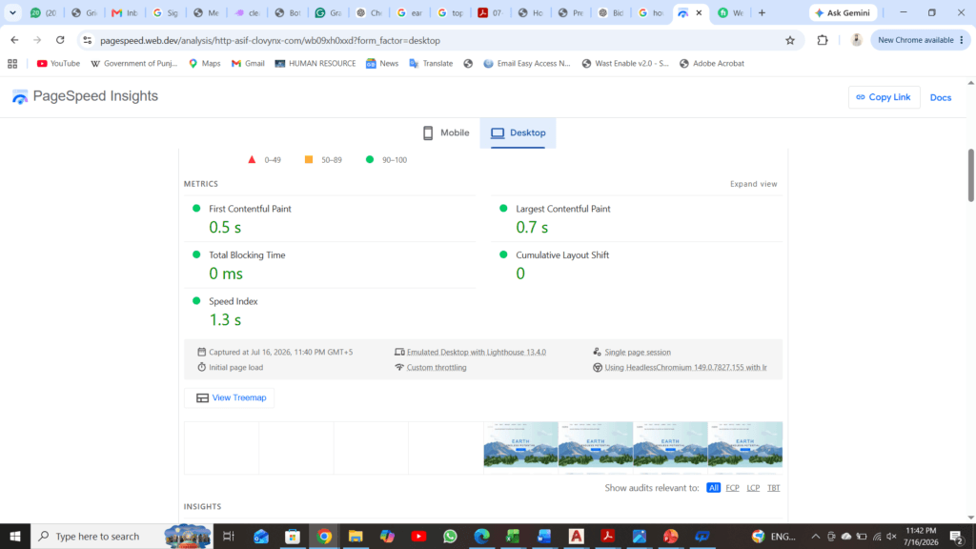Click the View Treemap button

click(229, 397)
